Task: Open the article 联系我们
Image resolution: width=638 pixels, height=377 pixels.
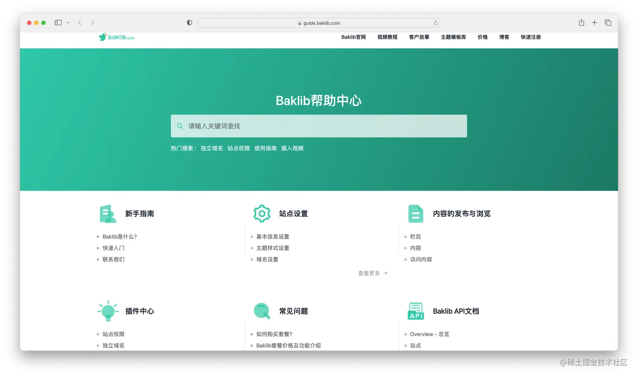Action: point(114,259)
